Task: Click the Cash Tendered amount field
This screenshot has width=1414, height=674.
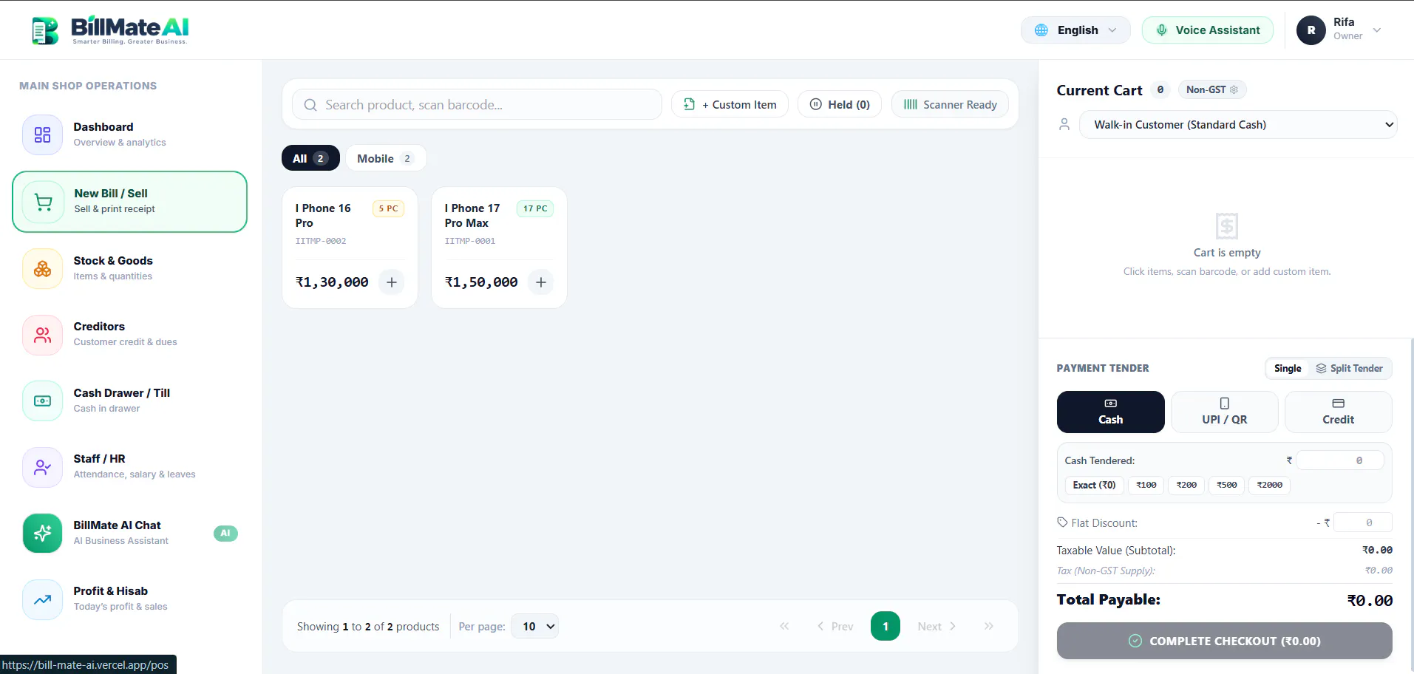Action: (1339, 460)
